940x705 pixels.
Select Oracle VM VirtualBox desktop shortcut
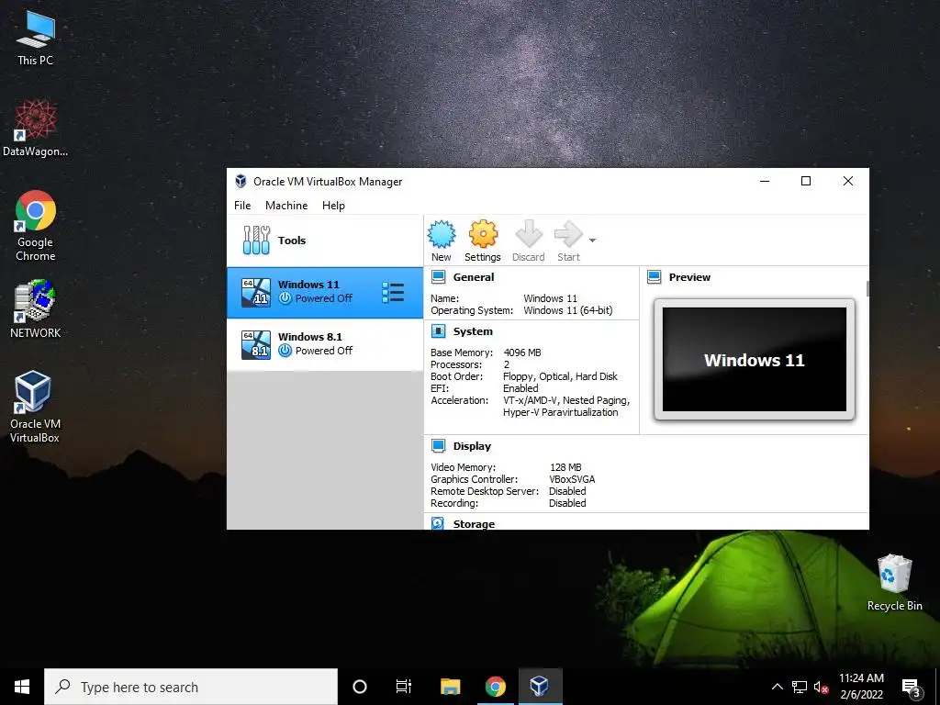(x=36, y=407)
